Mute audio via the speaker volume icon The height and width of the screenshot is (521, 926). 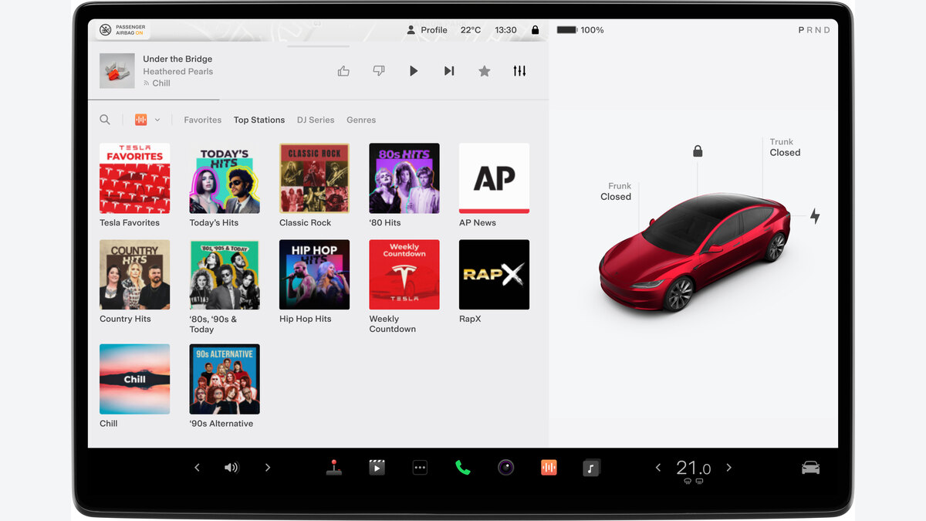[231, 468]
